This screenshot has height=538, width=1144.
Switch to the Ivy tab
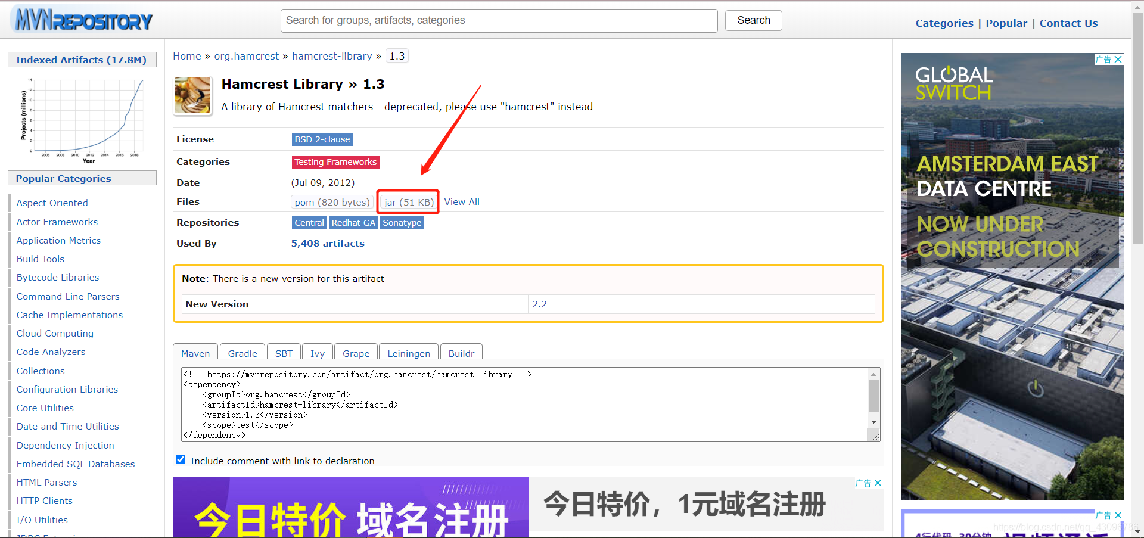[318, 353]
